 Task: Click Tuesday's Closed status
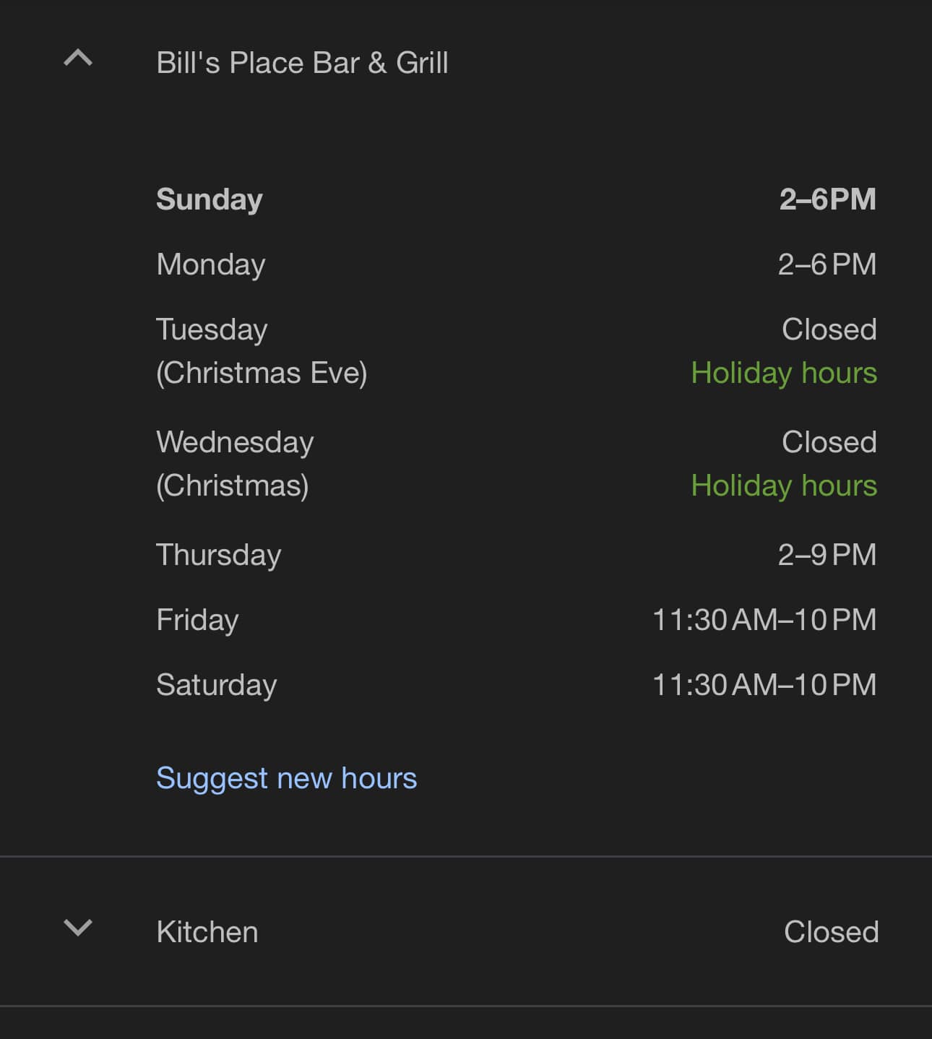coord(829,329)
